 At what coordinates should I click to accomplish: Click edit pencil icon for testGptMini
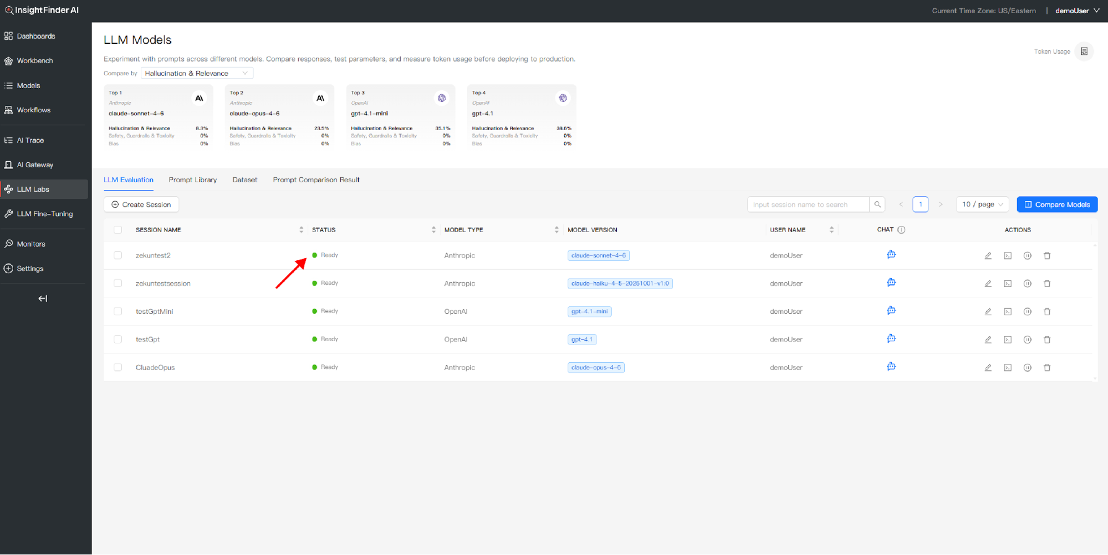(x=988, y=312)
